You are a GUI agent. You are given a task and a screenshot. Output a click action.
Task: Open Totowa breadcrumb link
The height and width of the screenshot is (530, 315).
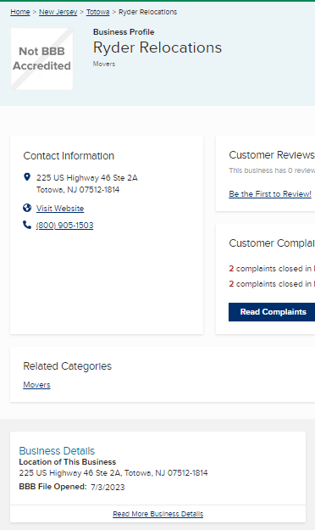point(97,12)
